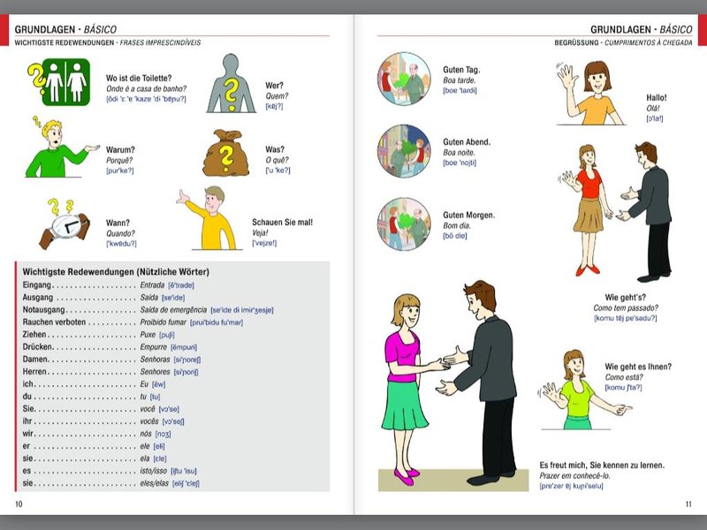Click the round picture beside Guten Tag
This screenshot has width=707, height=530.
pyautogui.click(x=404, y=79)
